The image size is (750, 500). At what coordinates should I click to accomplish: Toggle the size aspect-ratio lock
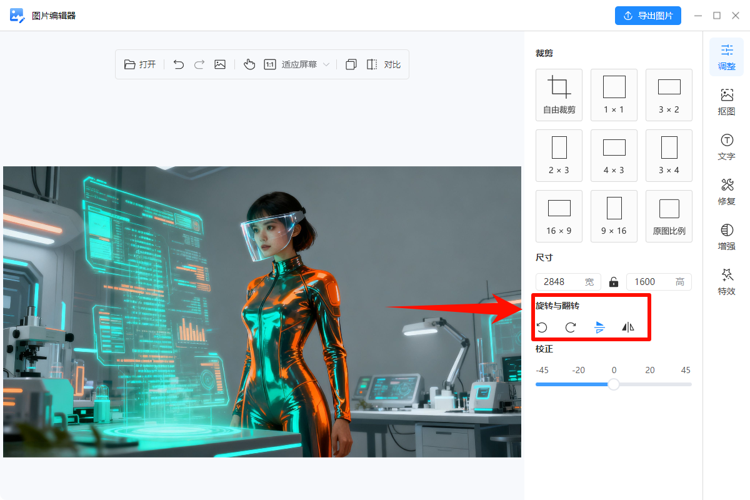613,281
